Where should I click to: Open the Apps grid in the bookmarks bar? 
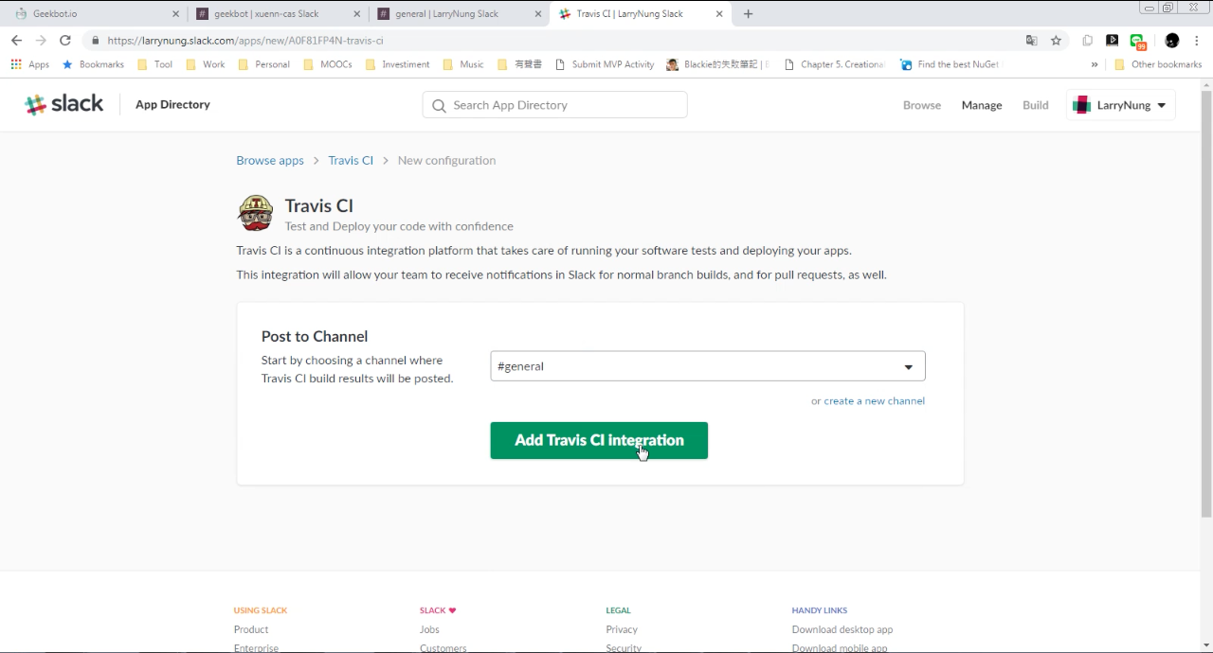point(29,64)
